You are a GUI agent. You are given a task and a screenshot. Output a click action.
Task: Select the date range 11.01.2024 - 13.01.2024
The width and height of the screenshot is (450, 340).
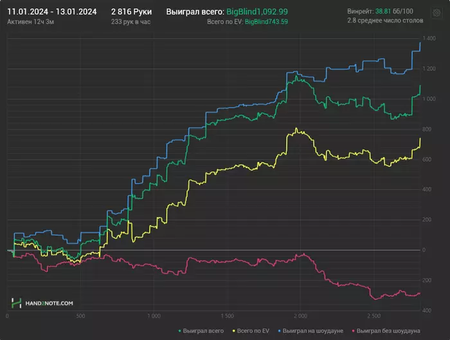coord(52,12)
